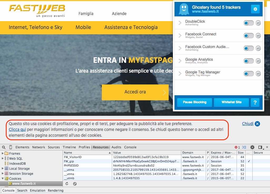Check the site-allow circle for Google Tag Manager
270x194 pixels.
click(258, 74)
